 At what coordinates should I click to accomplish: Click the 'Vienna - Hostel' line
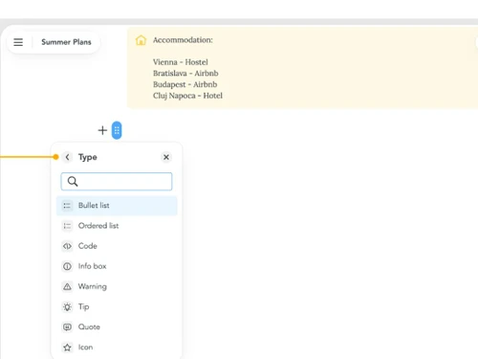coord(181,62)
